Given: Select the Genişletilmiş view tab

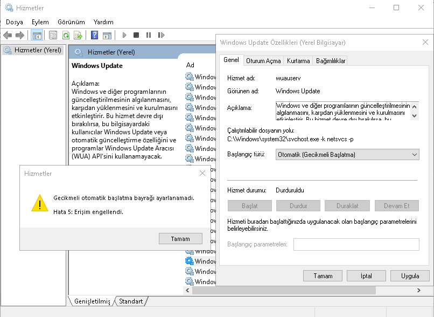Looking at the screenshot, I should [x=92, y=301].
